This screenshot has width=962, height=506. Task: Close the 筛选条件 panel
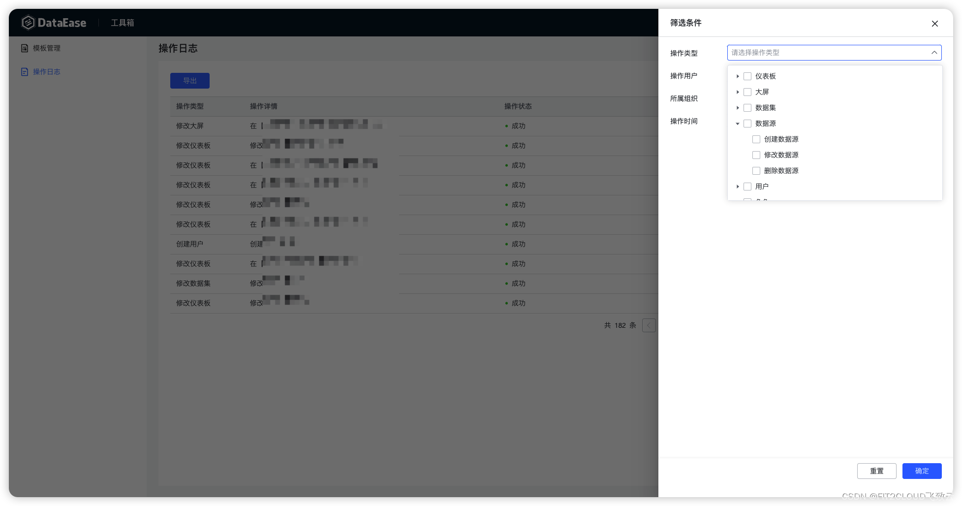click(x=935, y=24)
